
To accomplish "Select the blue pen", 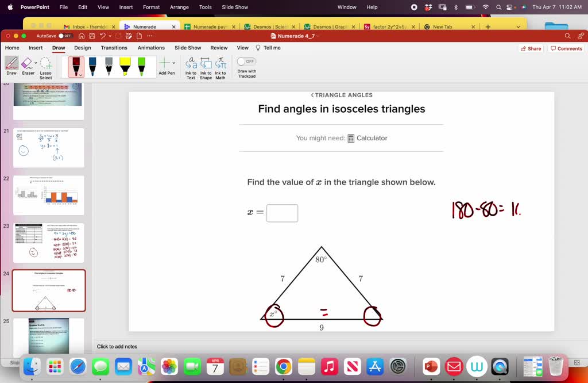I will (x=94, y=66).
